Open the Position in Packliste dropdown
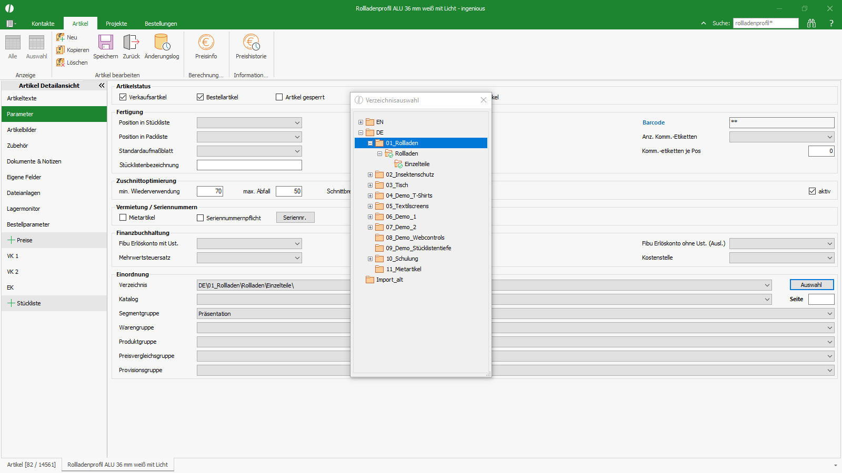The image size is (842, 473). [x=297, y=137]
